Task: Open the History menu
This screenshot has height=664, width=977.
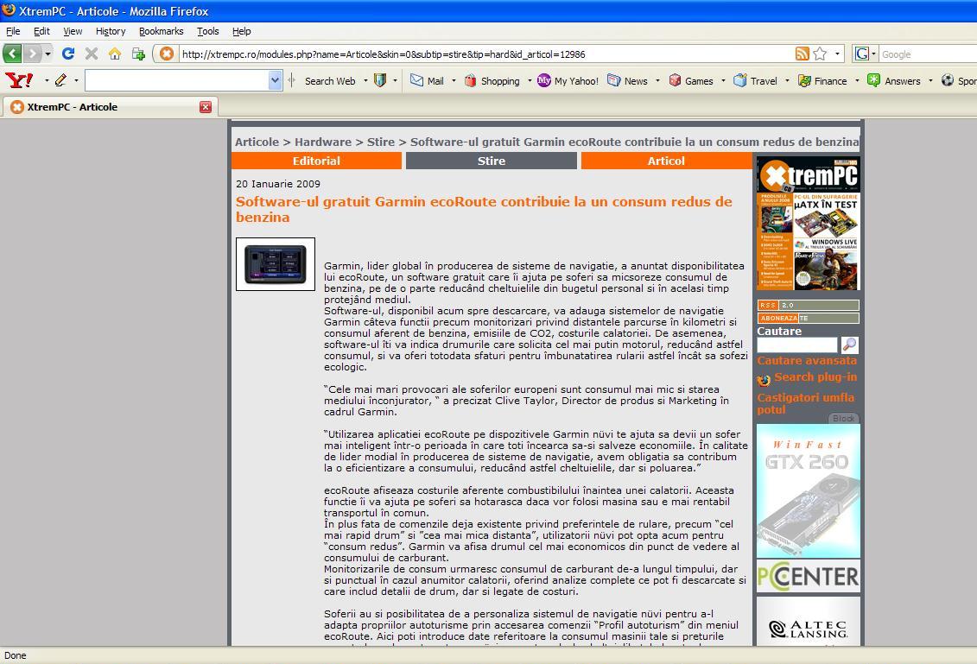Action: [x=111, y=31]
